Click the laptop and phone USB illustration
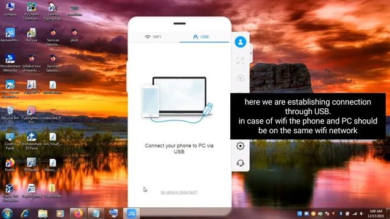This screenshot has height=219, width=390. tap(178, 99)
